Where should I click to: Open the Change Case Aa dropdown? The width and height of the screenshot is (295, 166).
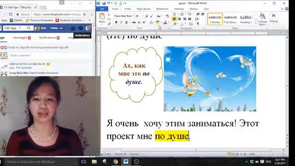click(x=159, y=16)
